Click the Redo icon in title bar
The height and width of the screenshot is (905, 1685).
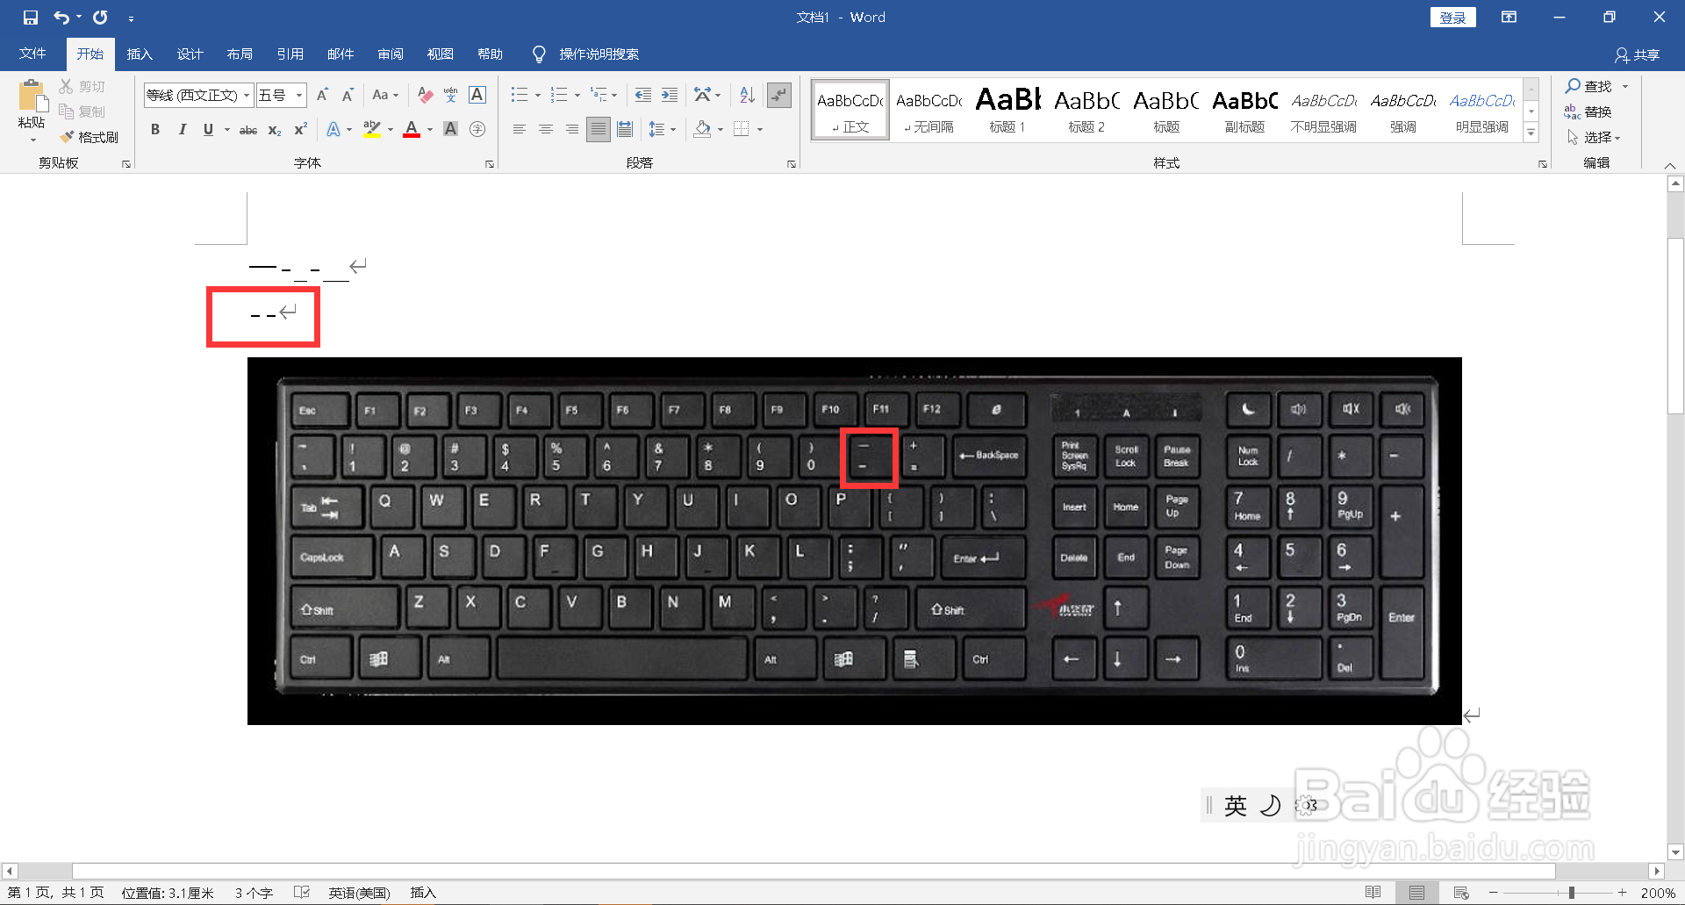tap(101, 18)
